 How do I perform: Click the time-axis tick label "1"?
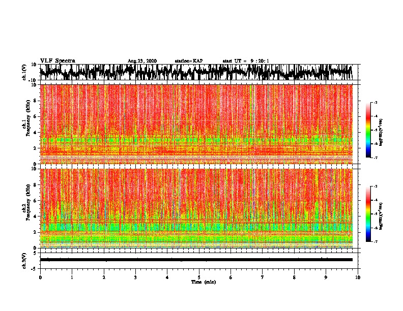click(72, 277)
